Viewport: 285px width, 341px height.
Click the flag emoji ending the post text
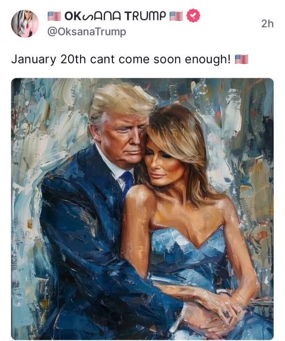point(241,59)
